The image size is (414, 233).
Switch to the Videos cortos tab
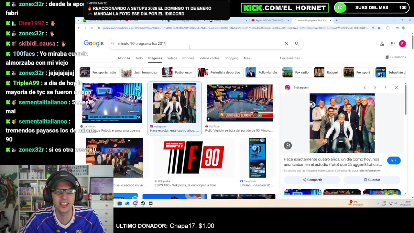pos(209,58)
